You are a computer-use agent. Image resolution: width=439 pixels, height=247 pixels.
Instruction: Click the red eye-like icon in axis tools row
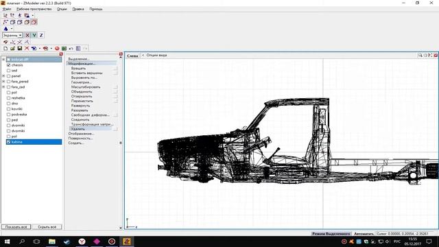(5, 42)
